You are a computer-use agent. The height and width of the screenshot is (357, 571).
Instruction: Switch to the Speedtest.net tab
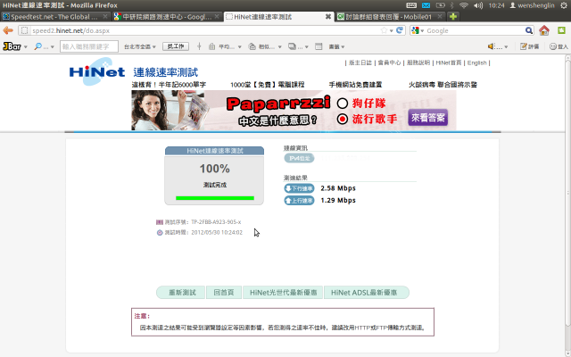point(54,17)
